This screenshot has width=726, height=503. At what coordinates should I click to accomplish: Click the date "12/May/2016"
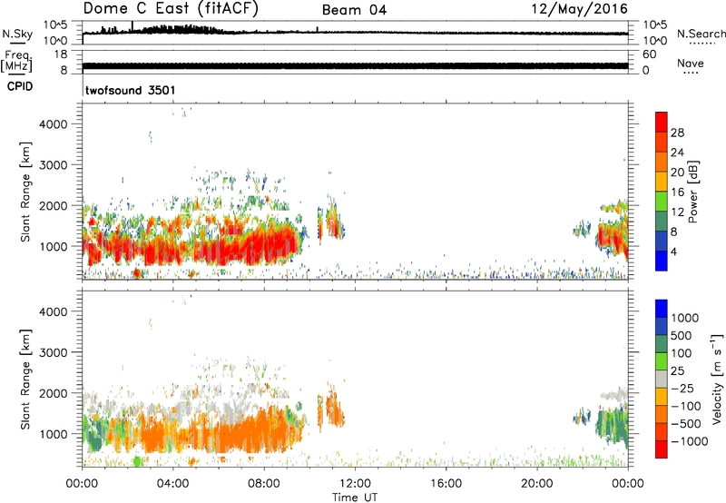click(579, 9)
